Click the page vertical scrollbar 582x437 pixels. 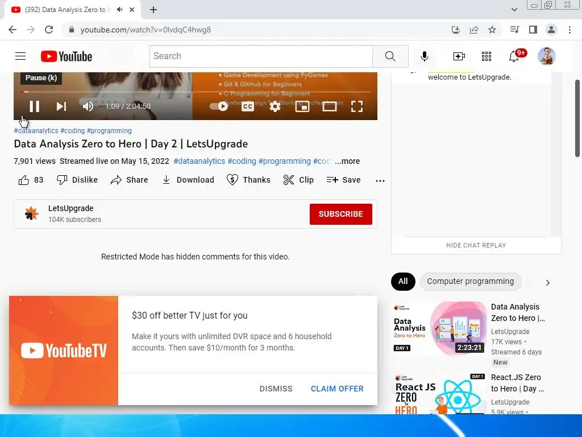coord(577,118)
